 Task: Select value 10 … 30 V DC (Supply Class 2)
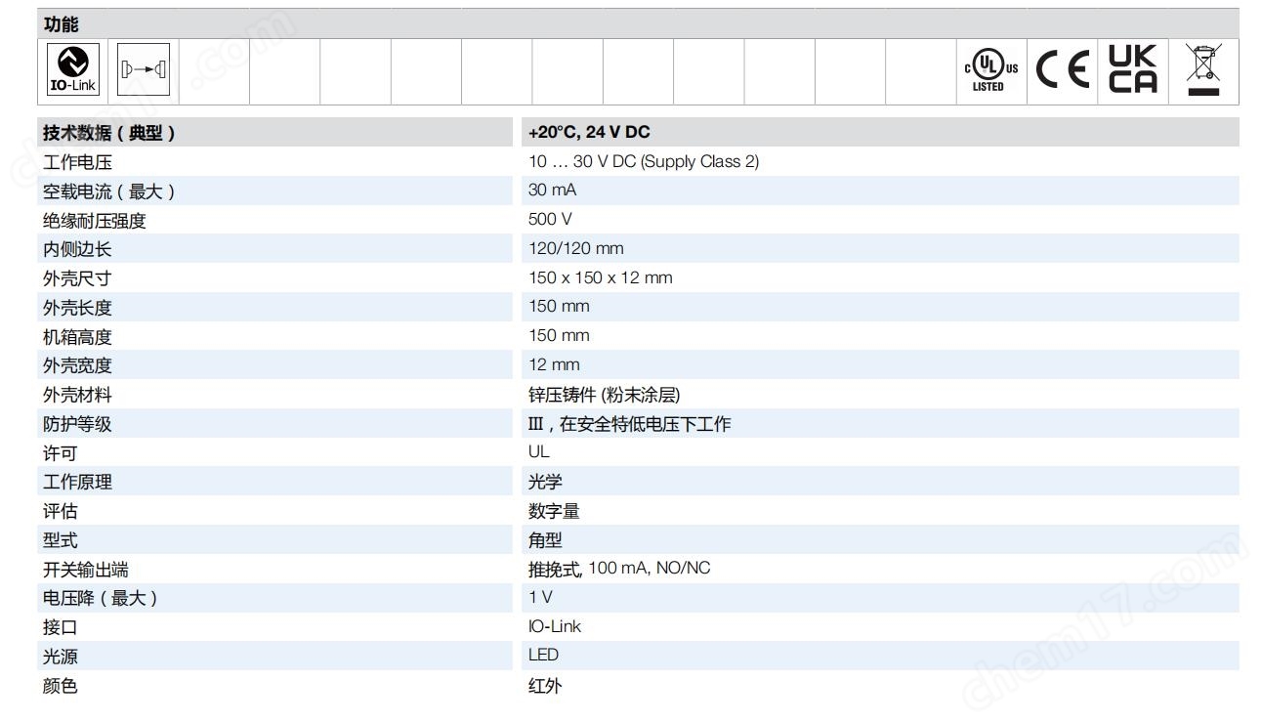coord(644,161)
